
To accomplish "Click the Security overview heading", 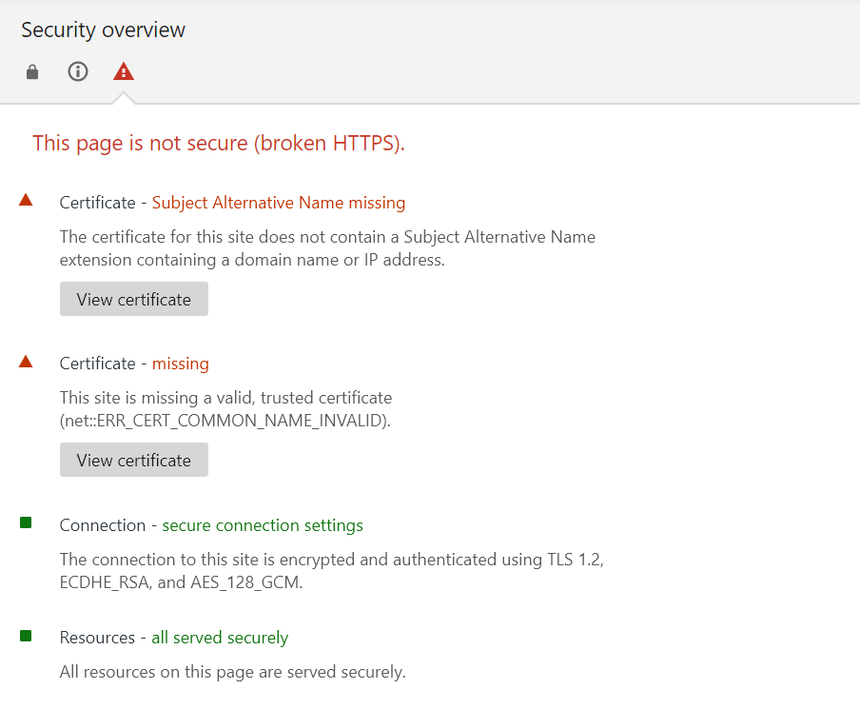I will coord(103,30).
